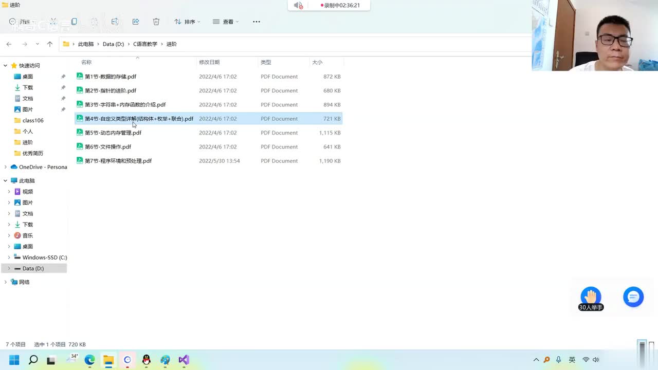Select file 第1节-数据的存储.pdf
Screen dimensions: 658x370
[x=209, y=77]
